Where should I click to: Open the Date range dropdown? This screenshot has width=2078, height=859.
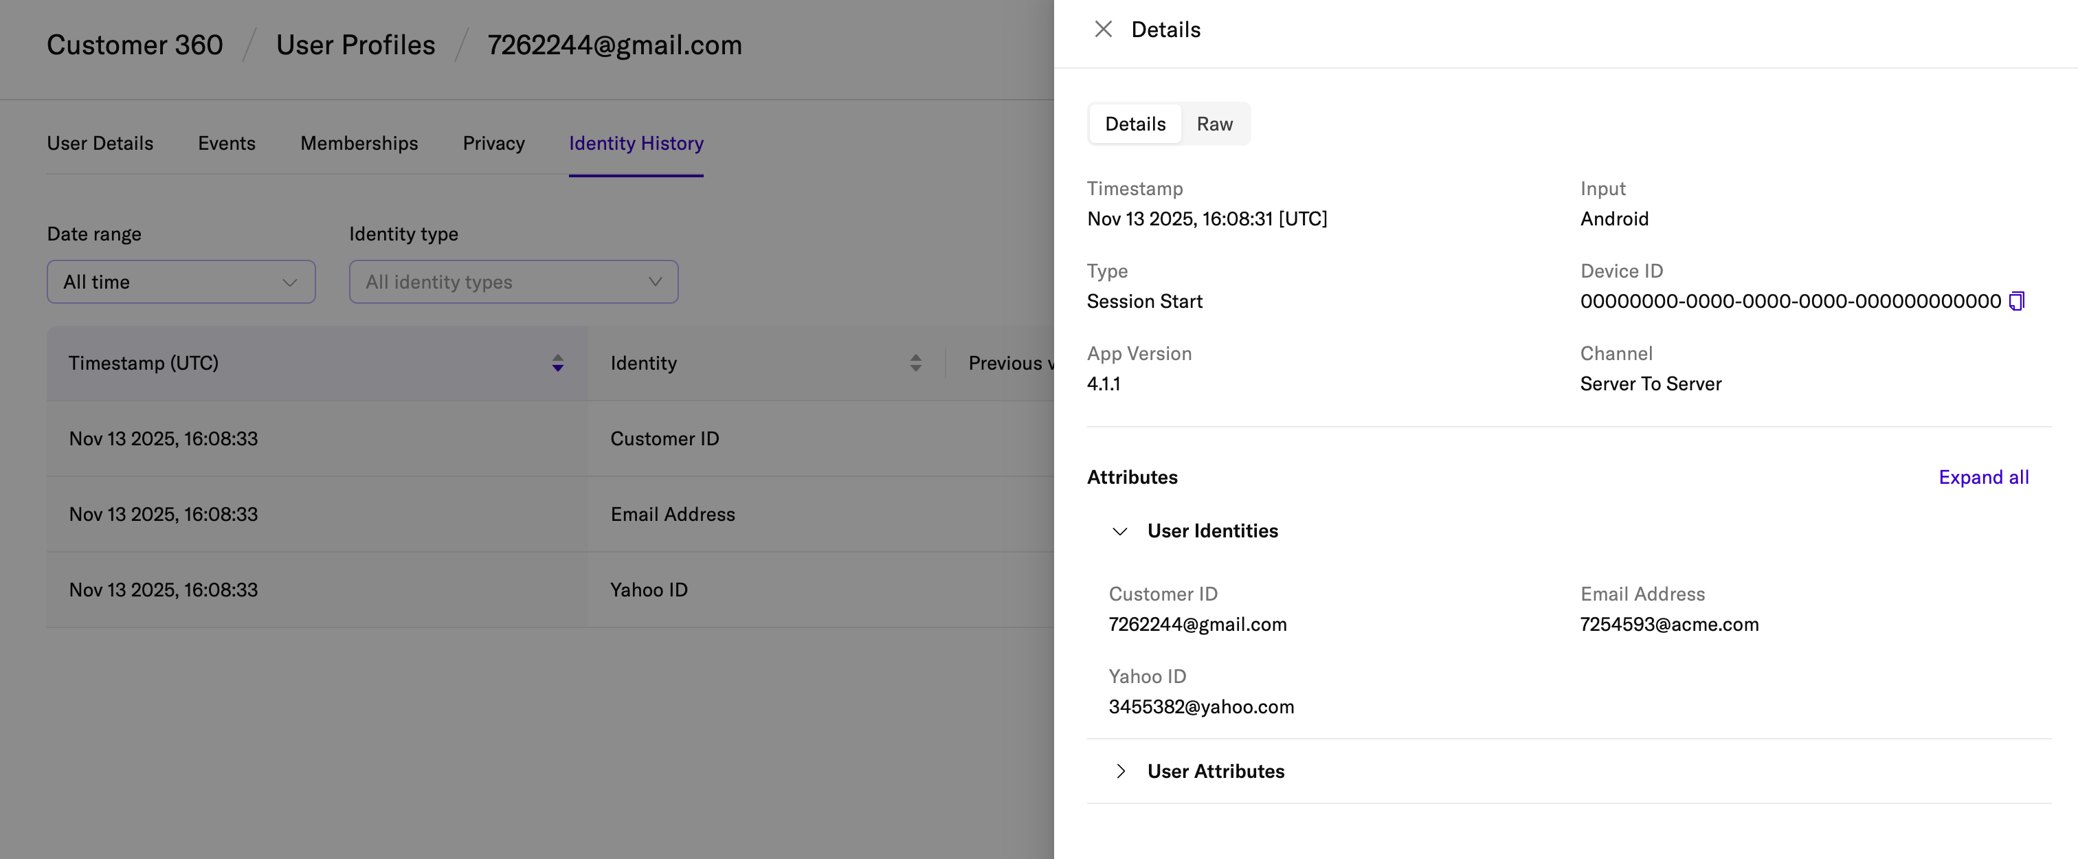point(181,282)
